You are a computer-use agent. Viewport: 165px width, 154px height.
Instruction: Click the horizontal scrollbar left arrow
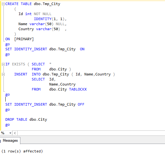point(15,133)
